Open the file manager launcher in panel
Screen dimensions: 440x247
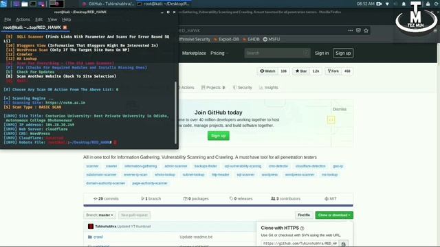click(25, 4)
